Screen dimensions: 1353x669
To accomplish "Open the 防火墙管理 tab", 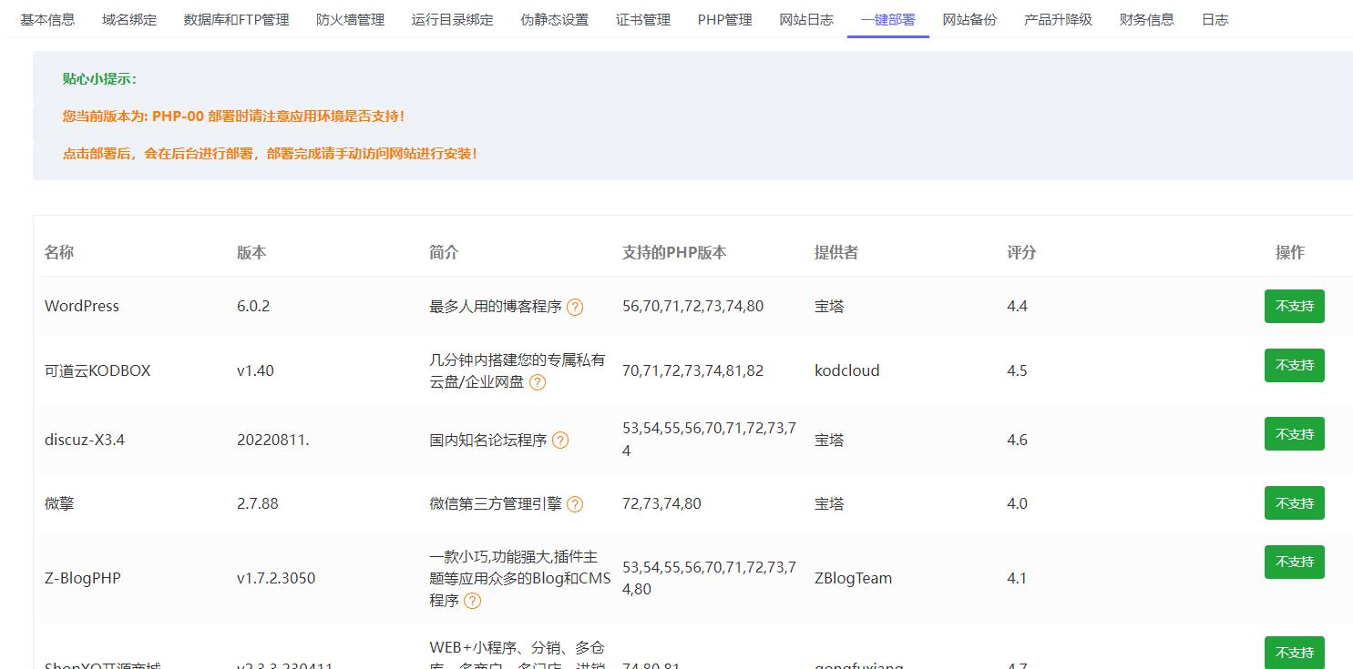I will pyautogui.click(x=350, y=19).
